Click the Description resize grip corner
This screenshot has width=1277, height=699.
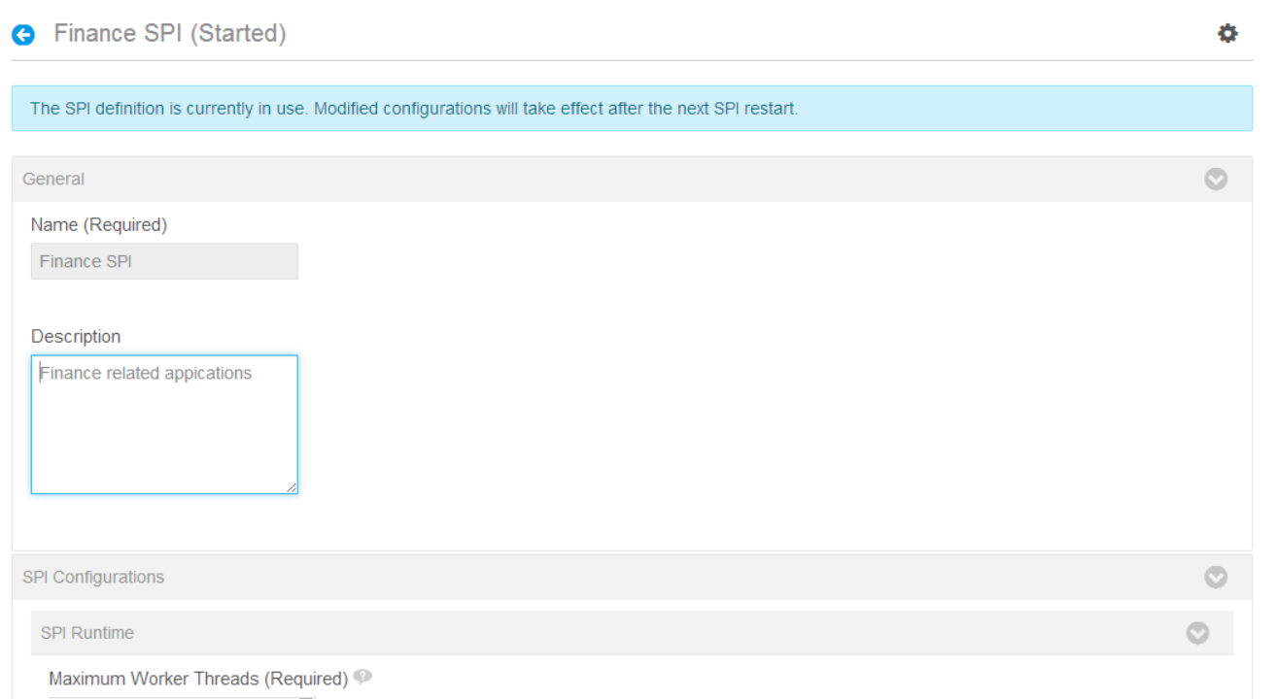pyautogui.click(x=292, y=487)
